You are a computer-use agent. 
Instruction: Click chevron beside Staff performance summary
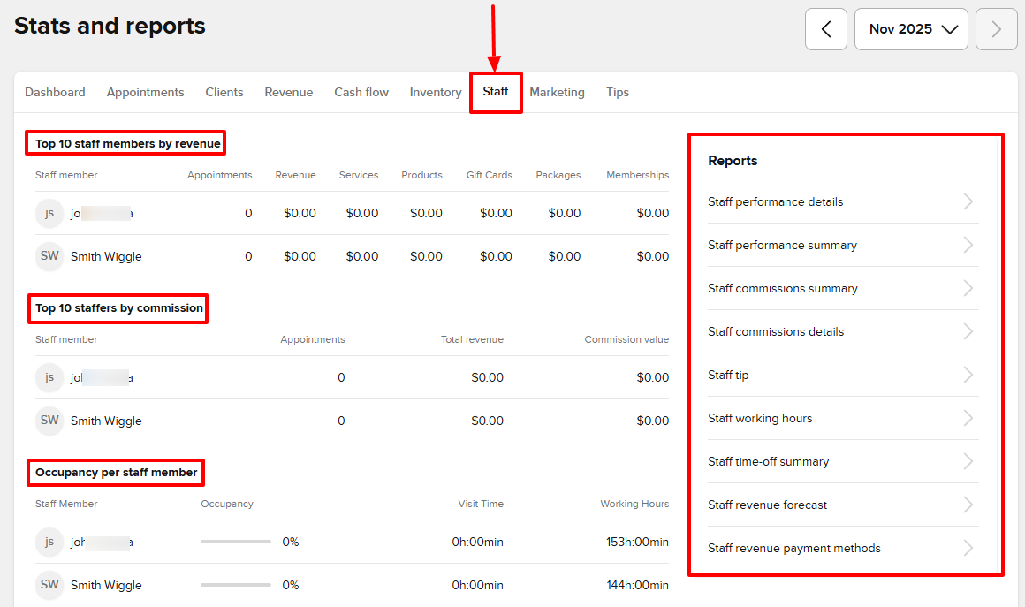tap(968, 245)
